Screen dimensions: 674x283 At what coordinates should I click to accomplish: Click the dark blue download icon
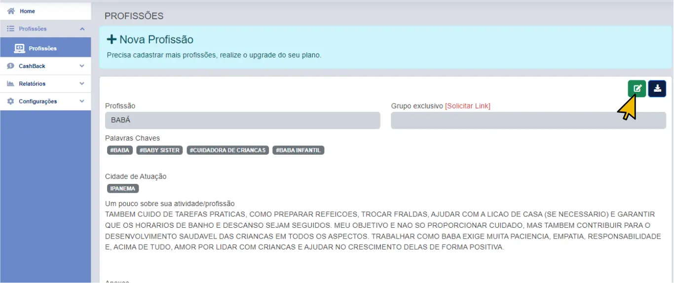657,89
